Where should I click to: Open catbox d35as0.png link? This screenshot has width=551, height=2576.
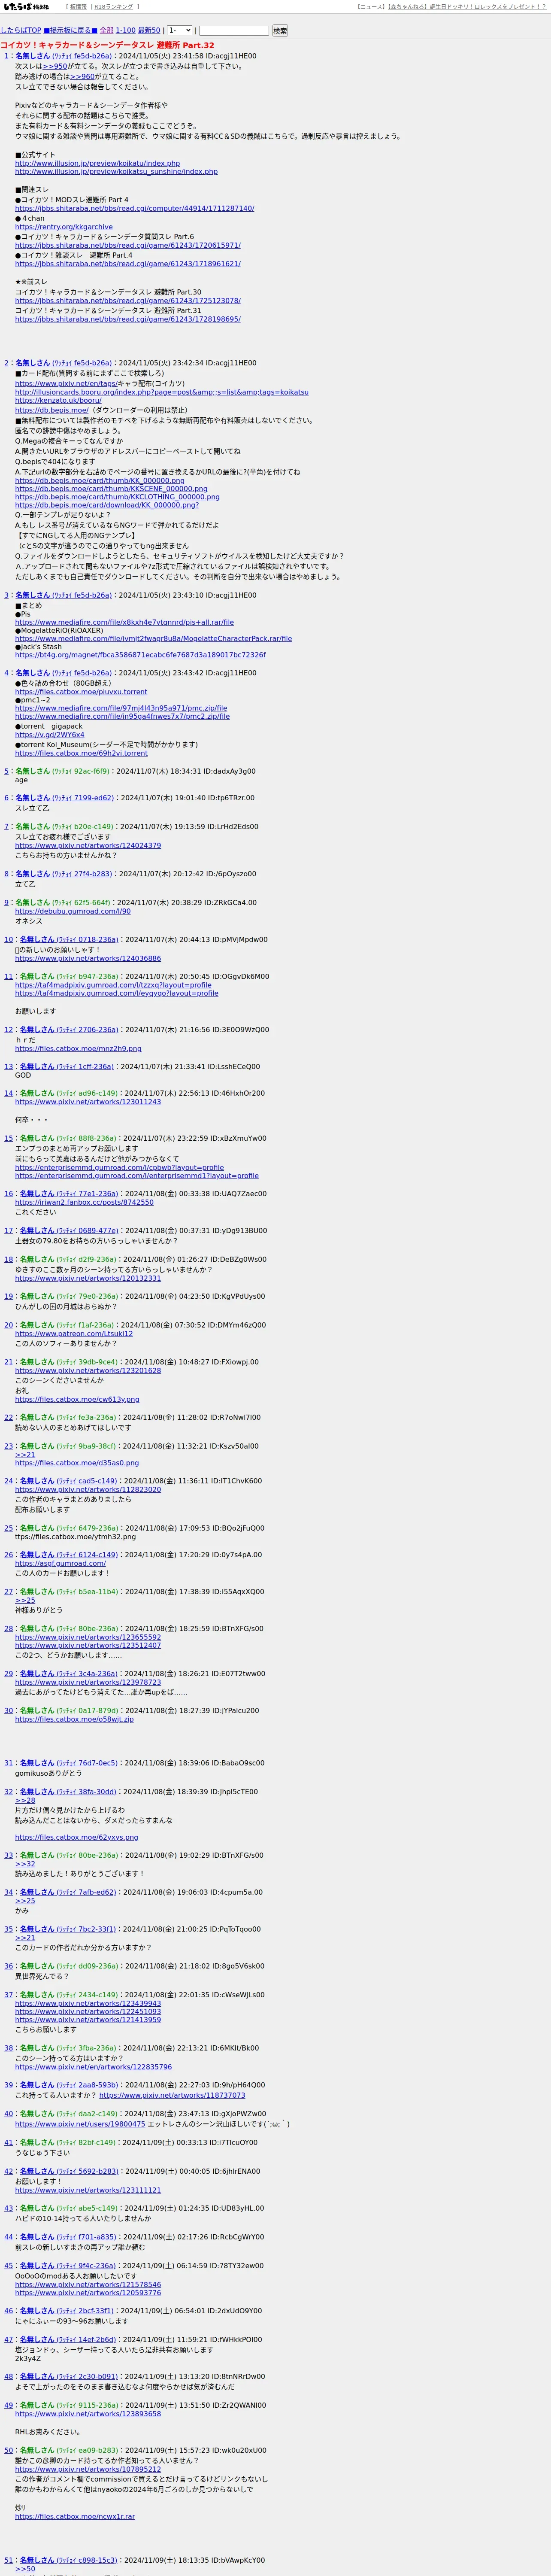(77, 1463)
